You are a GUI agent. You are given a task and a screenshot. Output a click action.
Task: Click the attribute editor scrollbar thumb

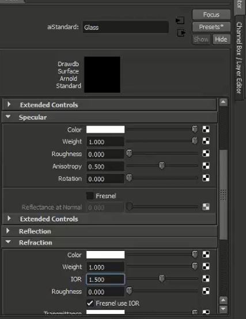224,195
